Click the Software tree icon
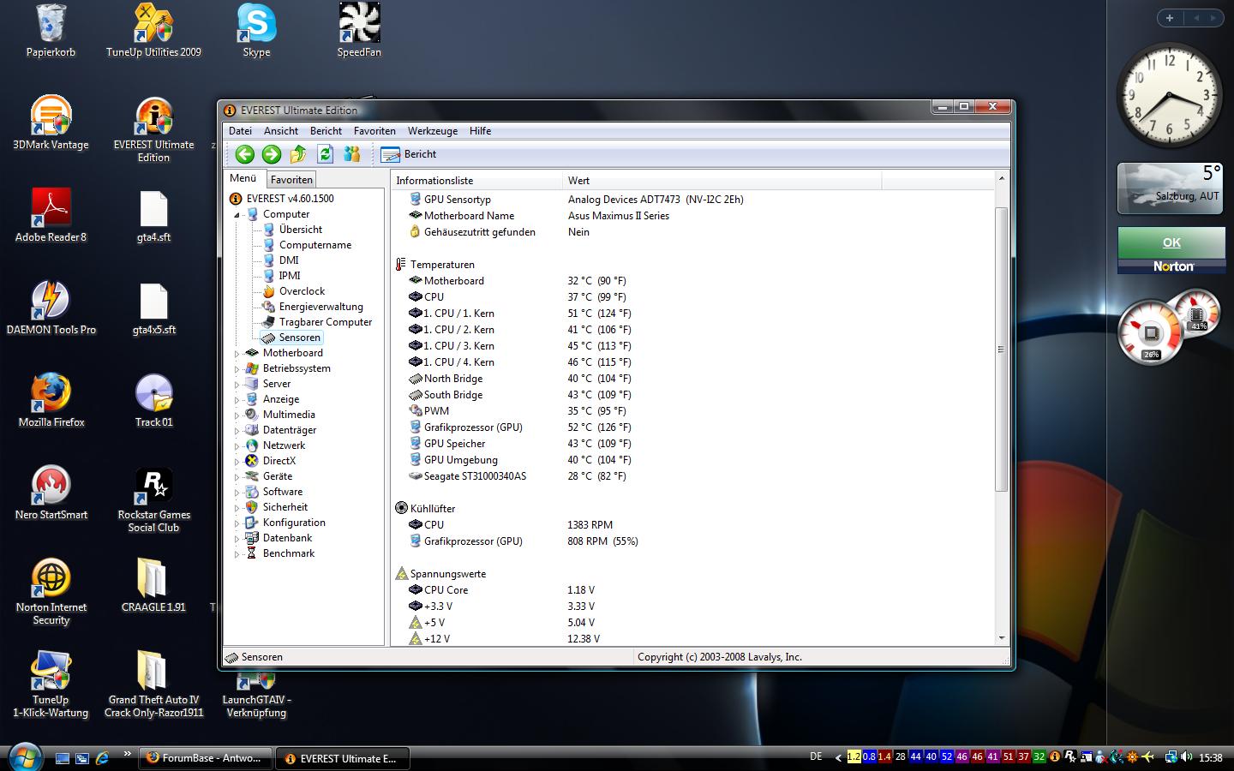Image resolution: width=1234 pixels, height=771 pixels. [252, 492]
